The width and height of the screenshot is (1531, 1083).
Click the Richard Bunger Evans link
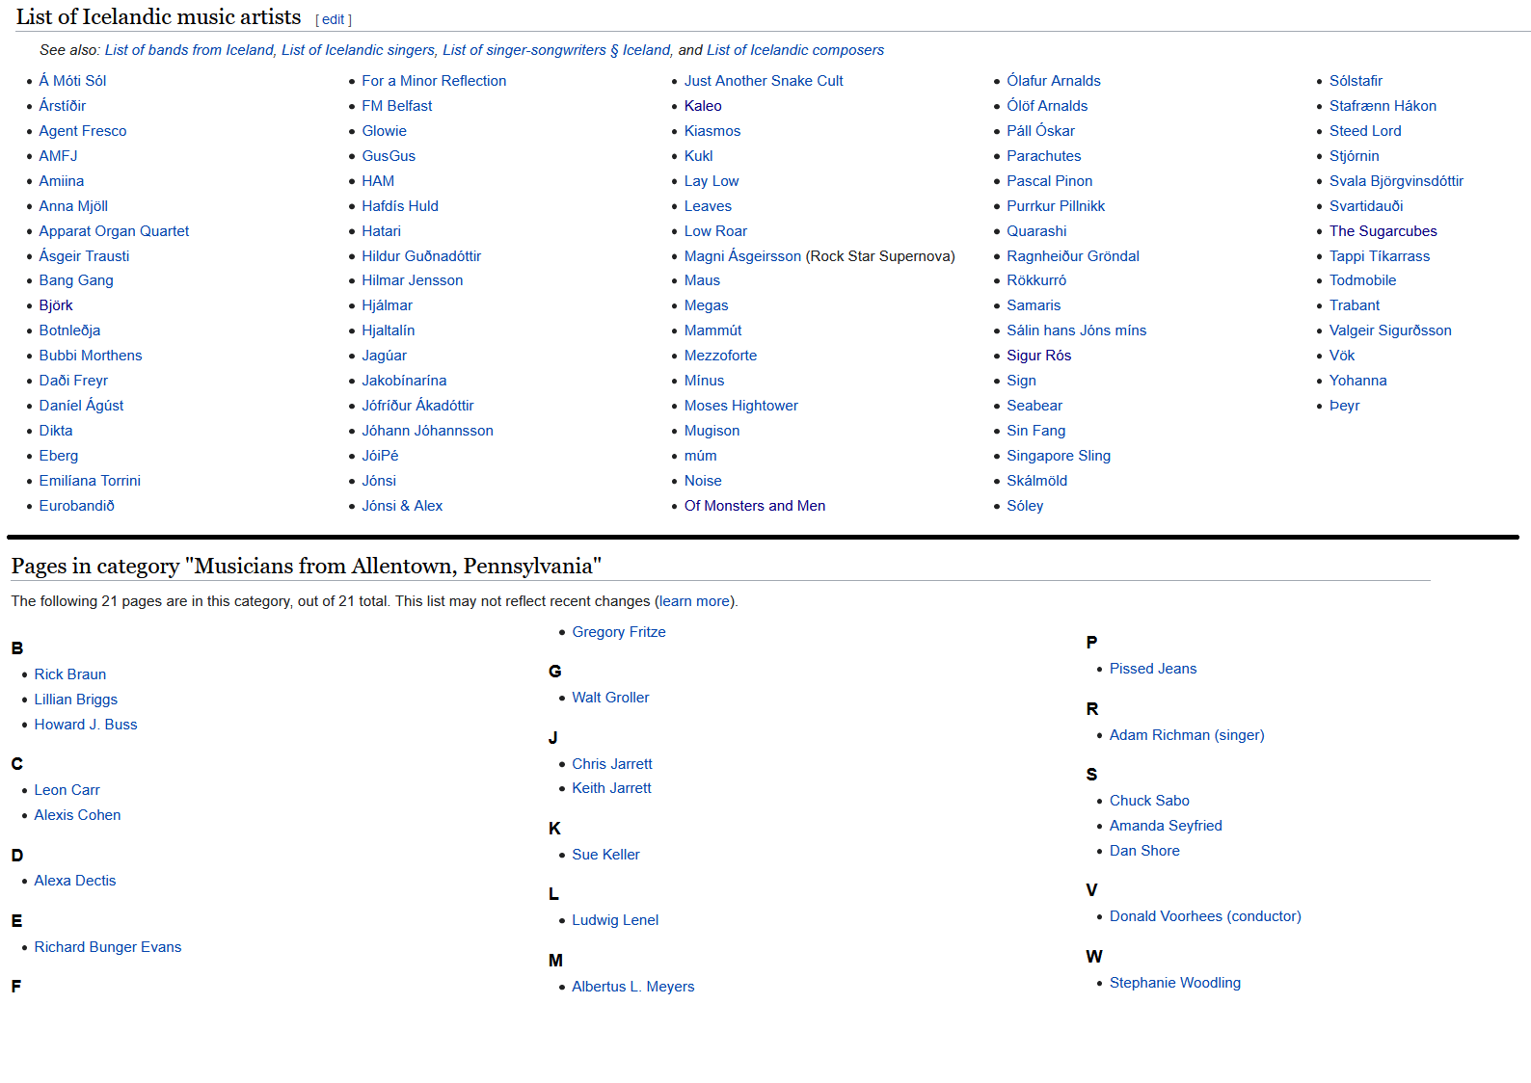point(108,947)
